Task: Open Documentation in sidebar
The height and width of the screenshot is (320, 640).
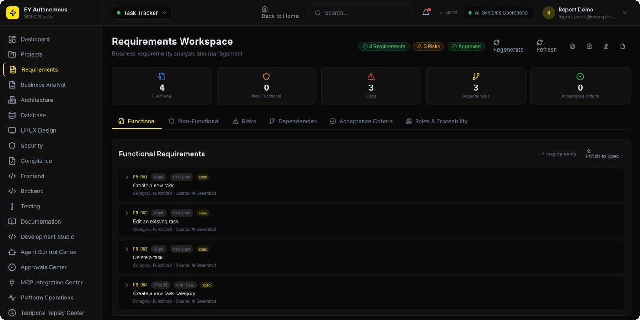Action: pos(51,222)
